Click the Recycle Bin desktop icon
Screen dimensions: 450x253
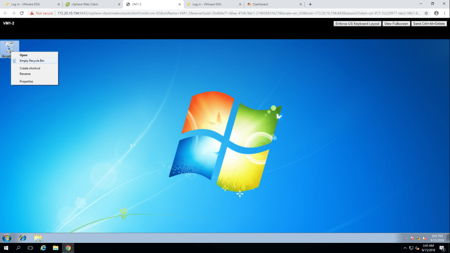tap(10, 48)
